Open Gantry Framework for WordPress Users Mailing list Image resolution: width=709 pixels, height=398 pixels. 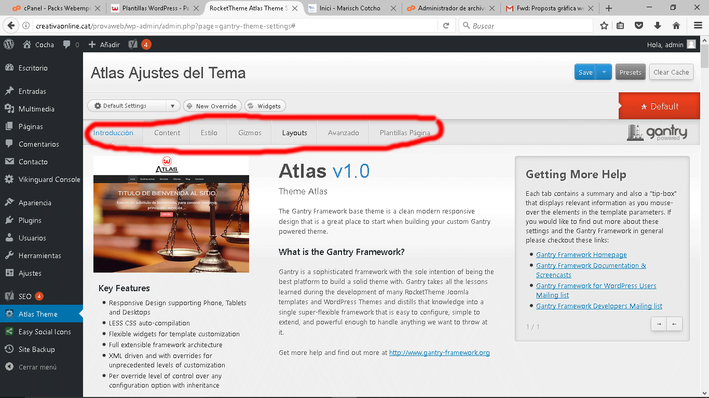click(x=596, y=290)
